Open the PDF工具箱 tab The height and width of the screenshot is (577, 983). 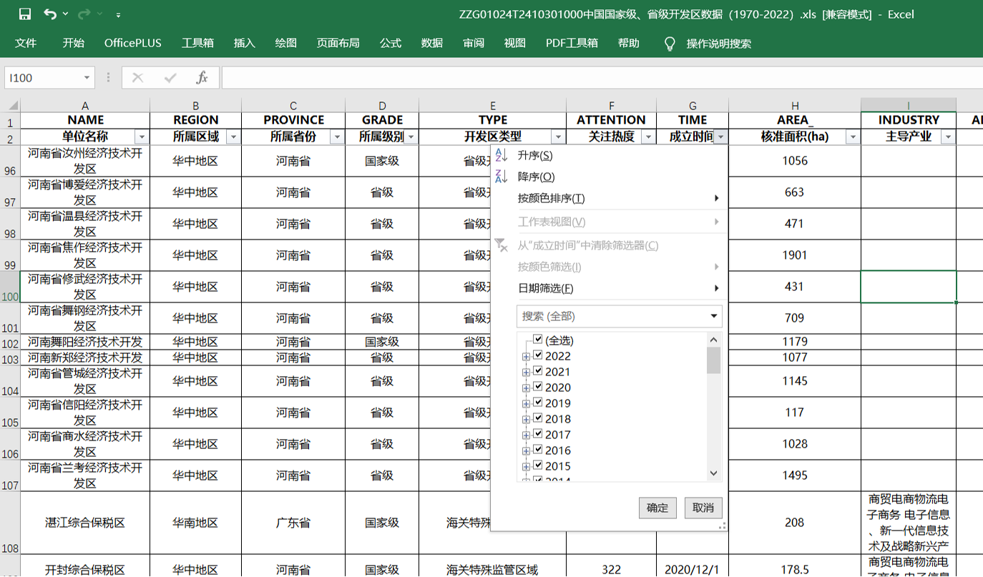572,43
